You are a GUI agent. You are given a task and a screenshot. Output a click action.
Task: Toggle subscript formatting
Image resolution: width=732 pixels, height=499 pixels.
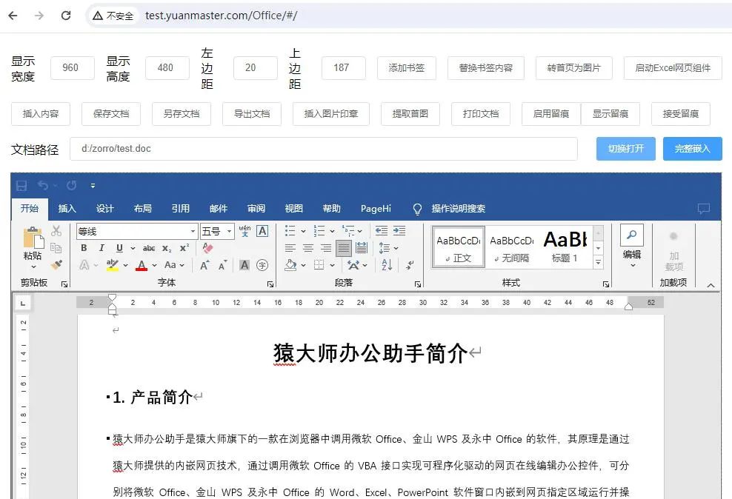coord(167,248)
